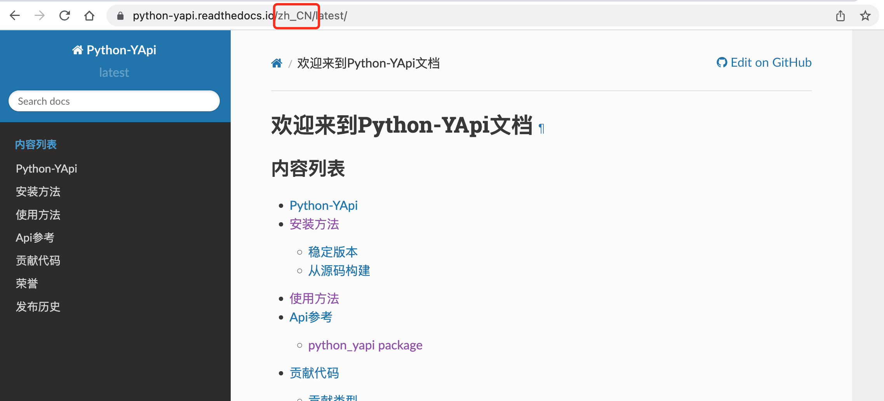Reload the page with refresh icon

tap(64, 16)
